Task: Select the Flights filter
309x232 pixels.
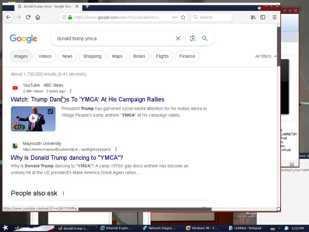Action: 162,56
